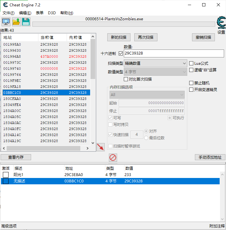
Task: Select result row 00199740
Action: 46,69
